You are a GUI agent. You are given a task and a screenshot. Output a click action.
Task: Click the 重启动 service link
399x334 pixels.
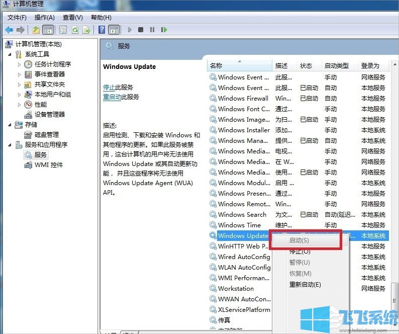tap(112, 97)
